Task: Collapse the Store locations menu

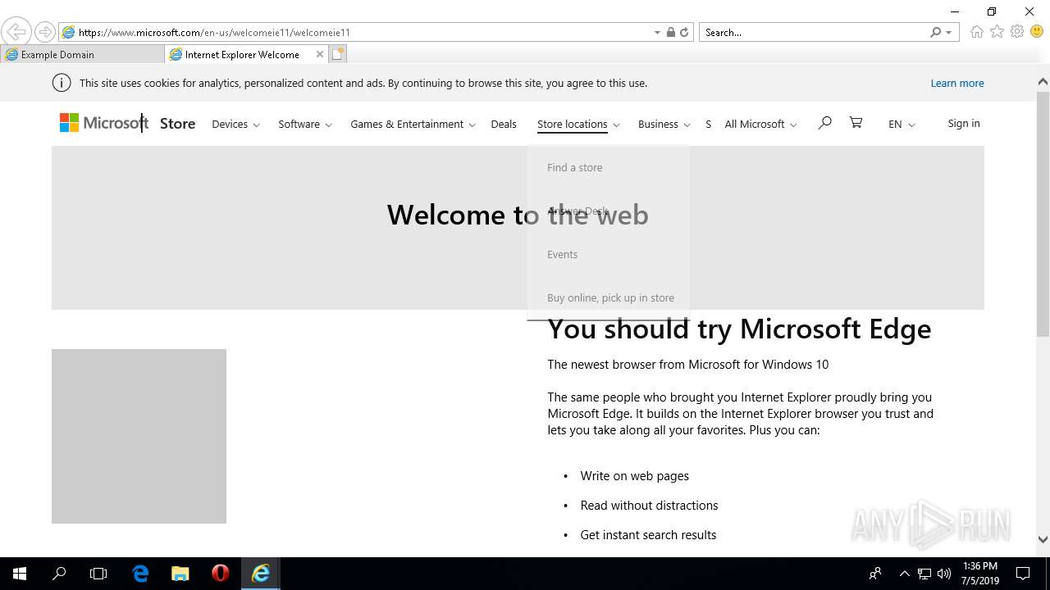Action: point(578,124)
